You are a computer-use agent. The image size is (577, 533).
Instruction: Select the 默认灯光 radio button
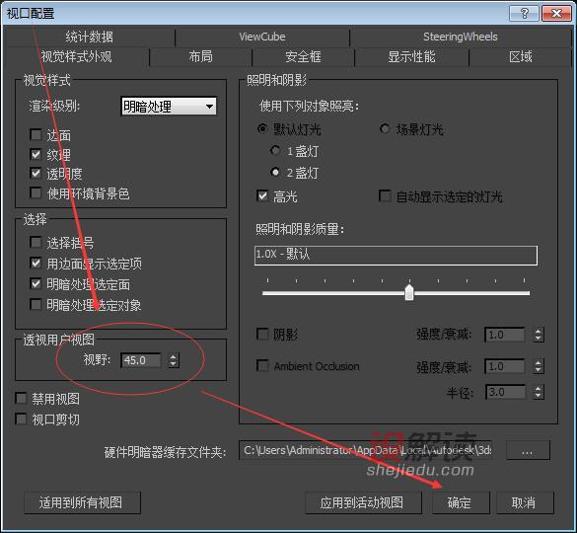pyautogui.click(x=262, y=129)
